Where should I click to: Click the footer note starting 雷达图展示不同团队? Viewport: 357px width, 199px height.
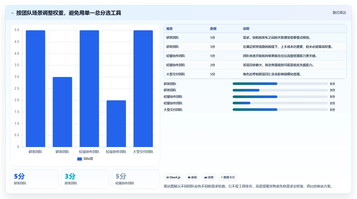click(248, 186)
